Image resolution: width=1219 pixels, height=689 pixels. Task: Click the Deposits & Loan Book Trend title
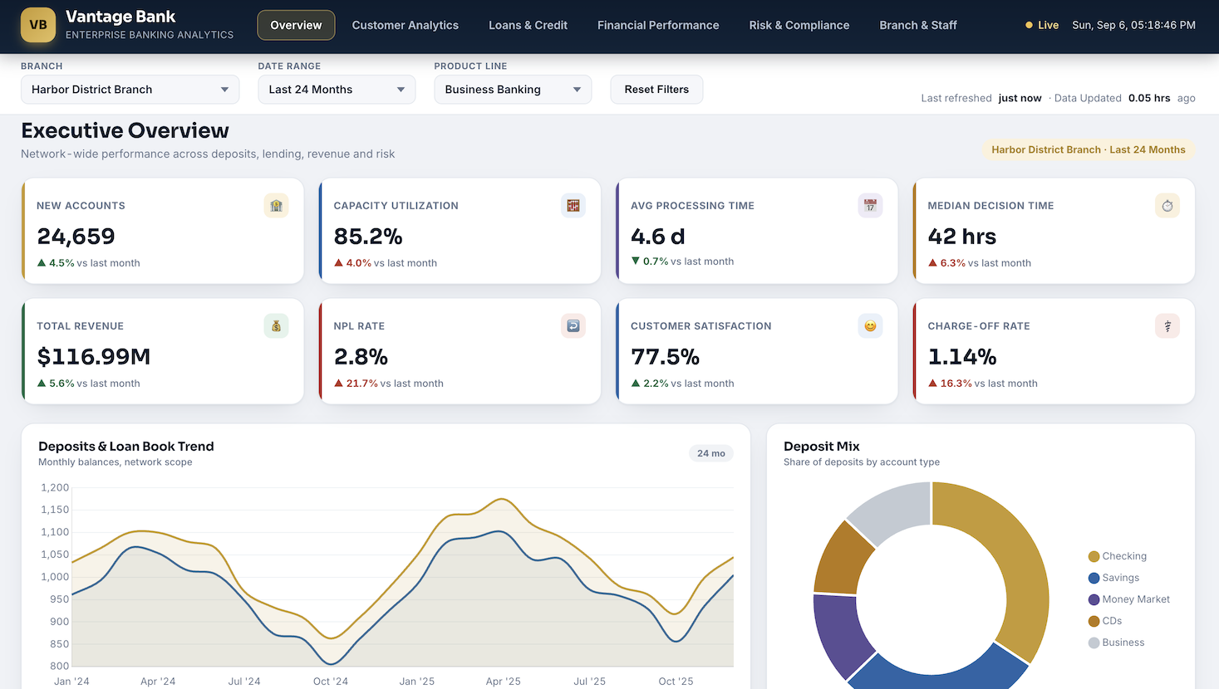pos(126,447)
